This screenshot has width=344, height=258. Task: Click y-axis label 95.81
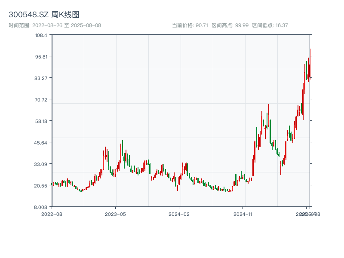[x=41, y=57]
